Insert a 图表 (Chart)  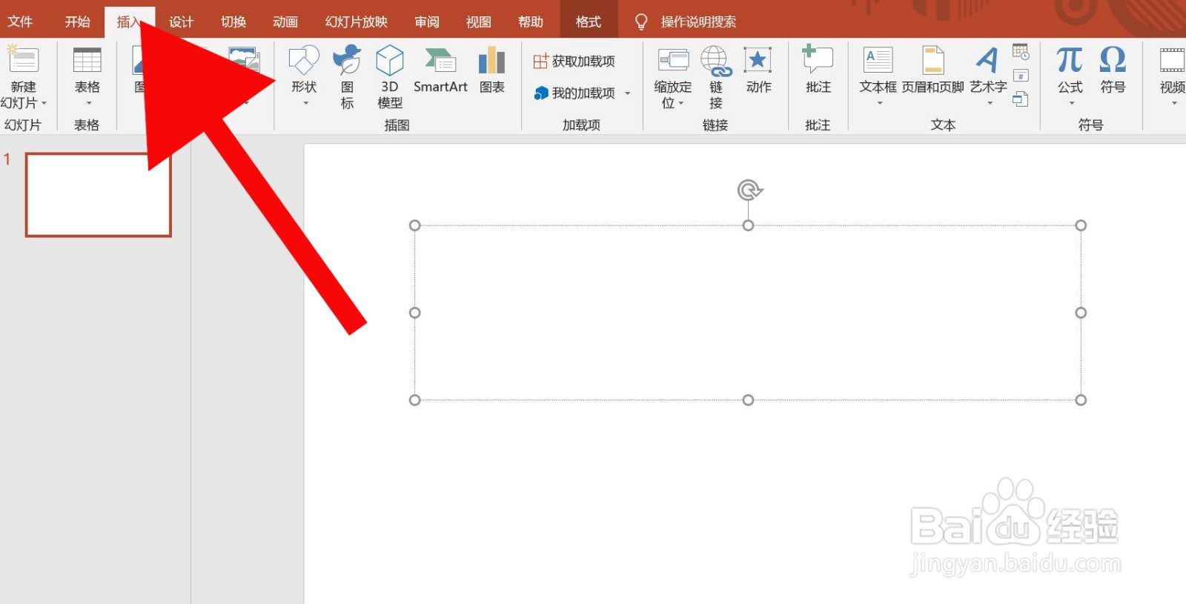(491, 70)
